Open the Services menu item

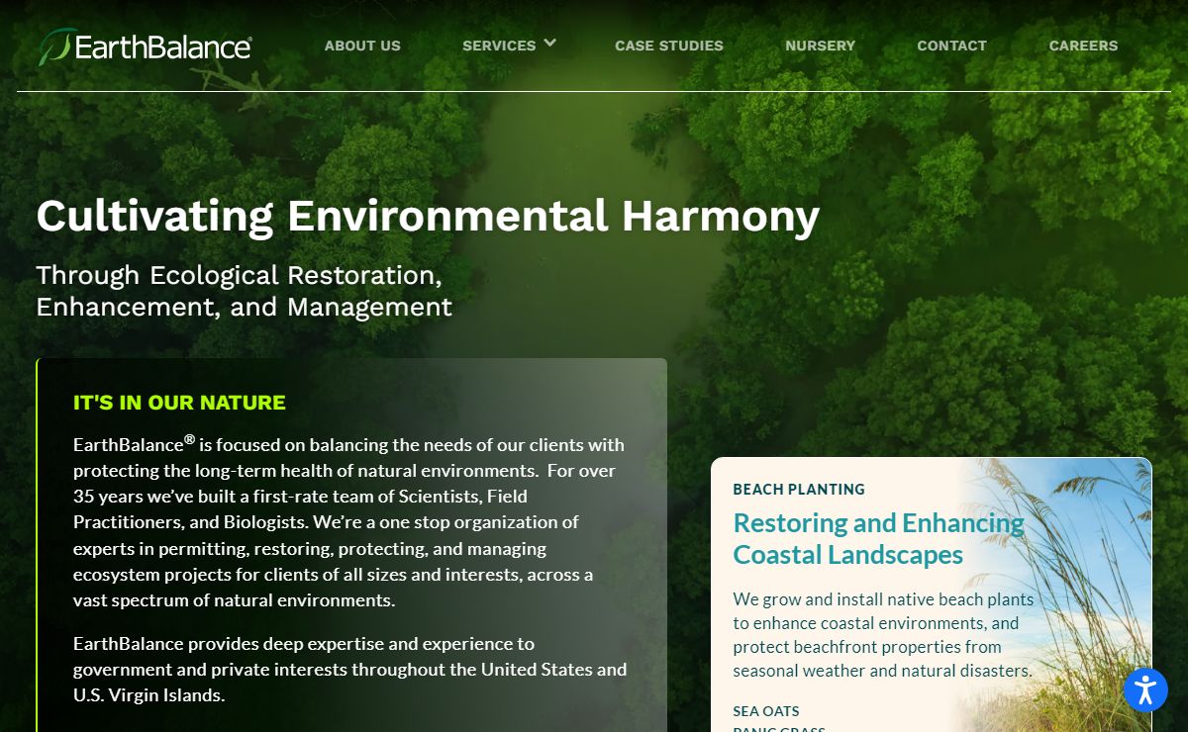(x=499, y=46)
